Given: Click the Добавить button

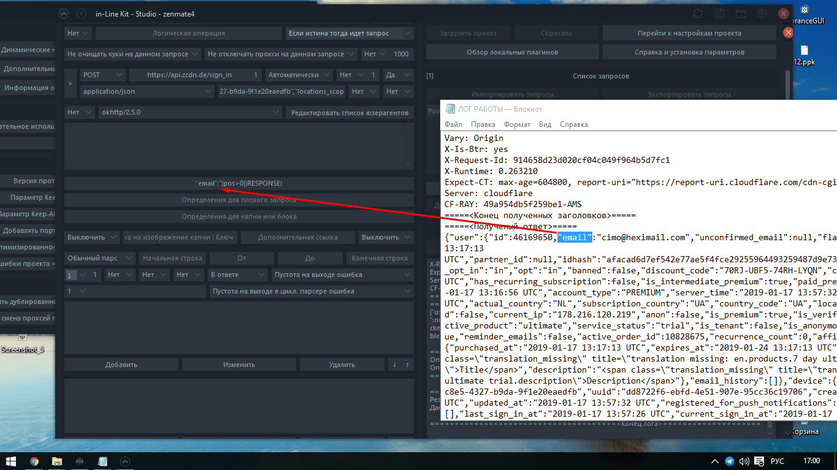Looking at the screenshot, I should click(x=121, y=365).
